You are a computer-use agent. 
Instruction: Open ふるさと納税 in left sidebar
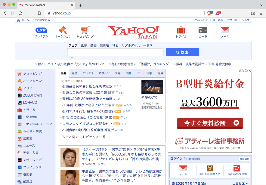click(30, 131)
